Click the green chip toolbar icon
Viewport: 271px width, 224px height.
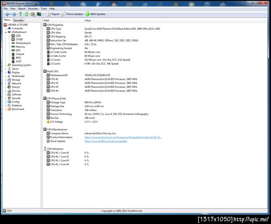click(39, 14)
